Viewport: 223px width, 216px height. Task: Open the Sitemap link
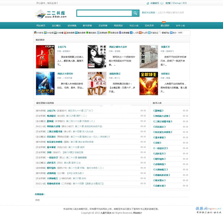pyautogui.click(x=177, y=3)
